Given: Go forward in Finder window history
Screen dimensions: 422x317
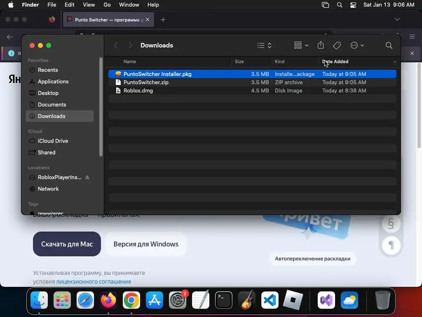Looking at the screenshot, I should [x=130, y=45].
